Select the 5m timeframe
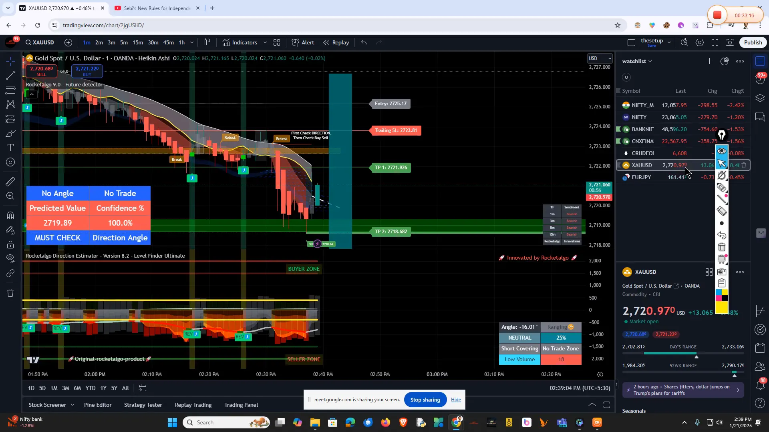The image size is (769, 432). pos(124,42)
